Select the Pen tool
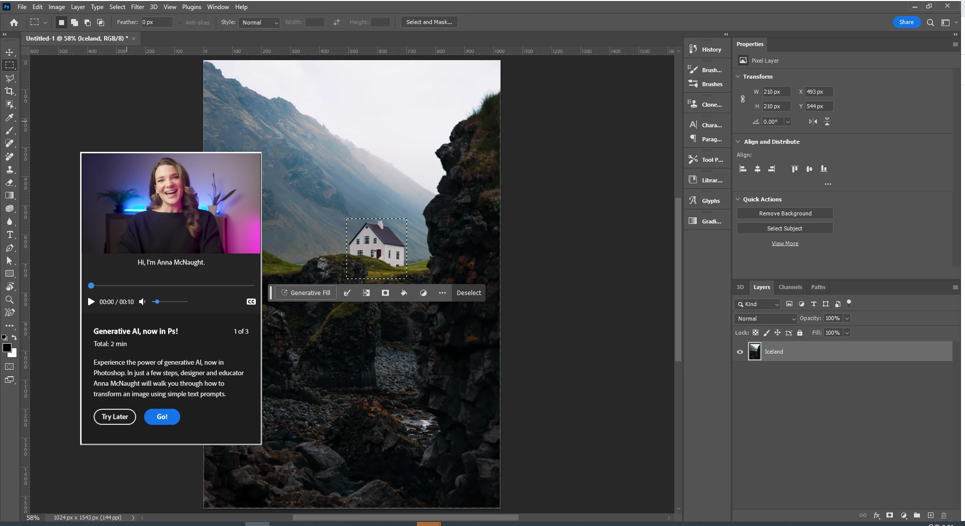 point(10,247)
